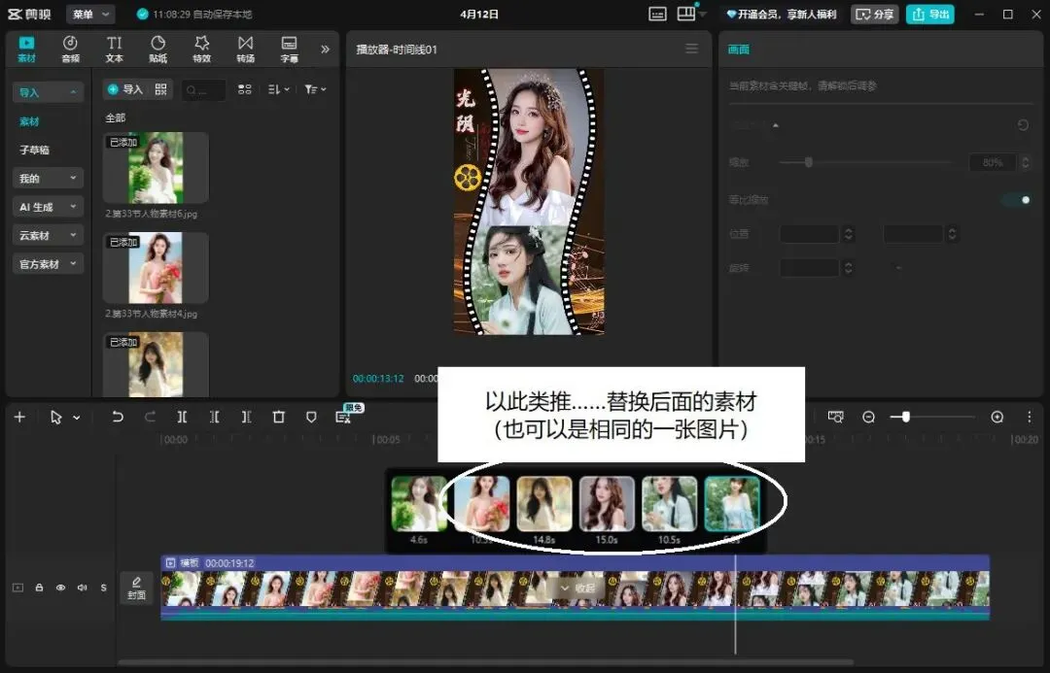Select 子草稿 in the sidebar
Image resolution: width=1050 pixels, height=673 pixels.
[34, 150]
